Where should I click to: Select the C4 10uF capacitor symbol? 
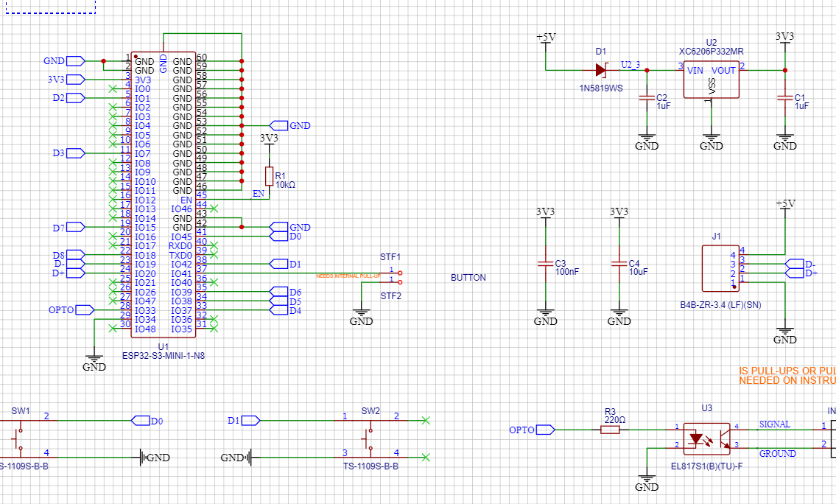619,263
